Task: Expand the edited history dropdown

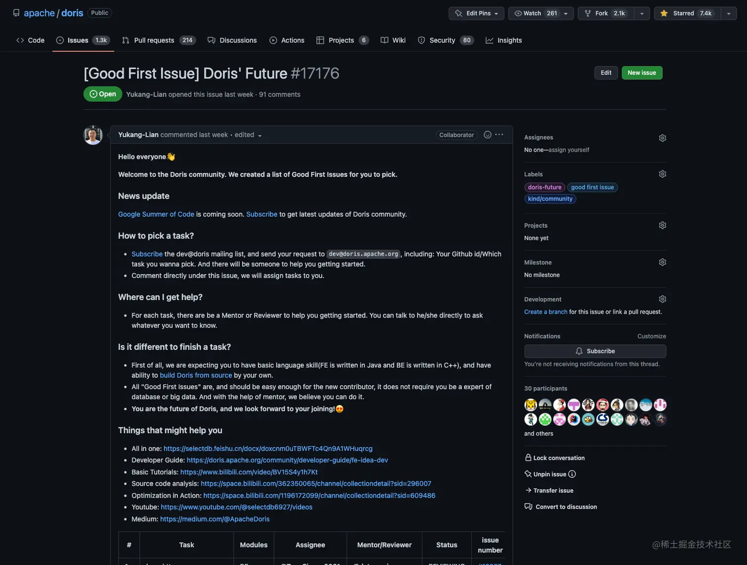Action: tap(249, 135)
